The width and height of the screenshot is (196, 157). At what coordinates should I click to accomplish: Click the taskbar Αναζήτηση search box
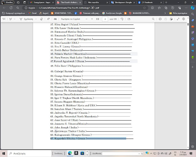point(29,154)
